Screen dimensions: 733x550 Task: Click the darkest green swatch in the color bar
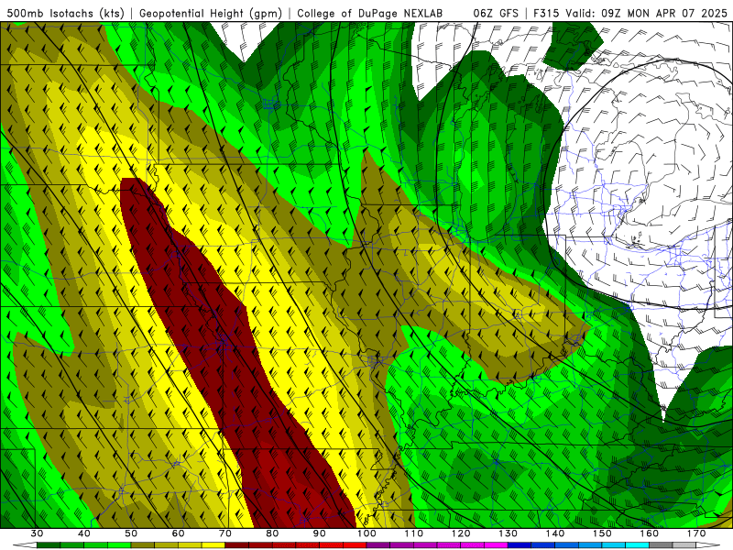coord(49,545)
